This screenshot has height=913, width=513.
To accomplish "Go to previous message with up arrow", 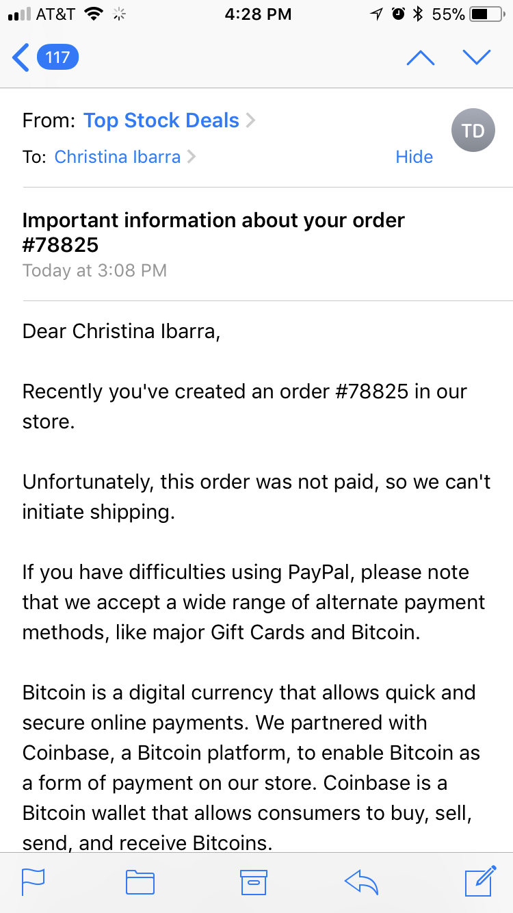I will (x=421, y=57).
